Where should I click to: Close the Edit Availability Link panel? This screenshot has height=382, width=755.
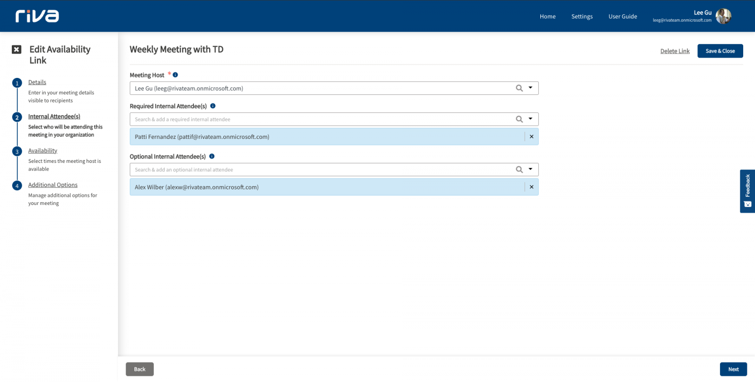point(17,50)
